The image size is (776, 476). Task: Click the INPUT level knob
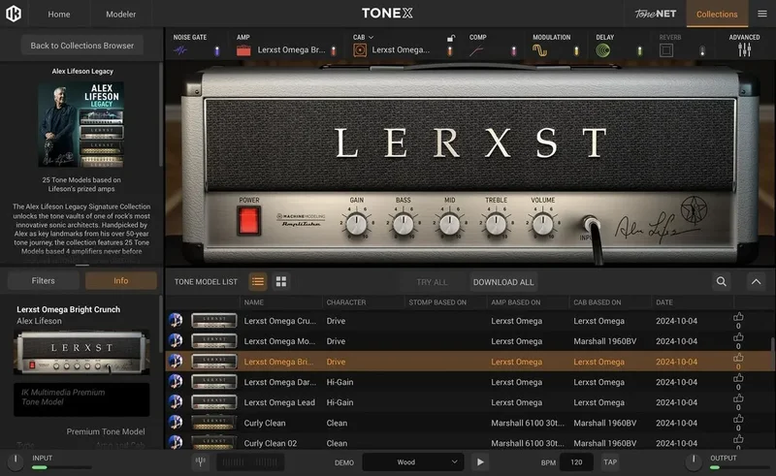pos(16,461)
